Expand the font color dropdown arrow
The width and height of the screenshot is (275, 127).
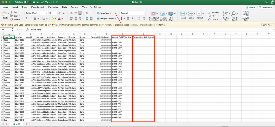62,18
